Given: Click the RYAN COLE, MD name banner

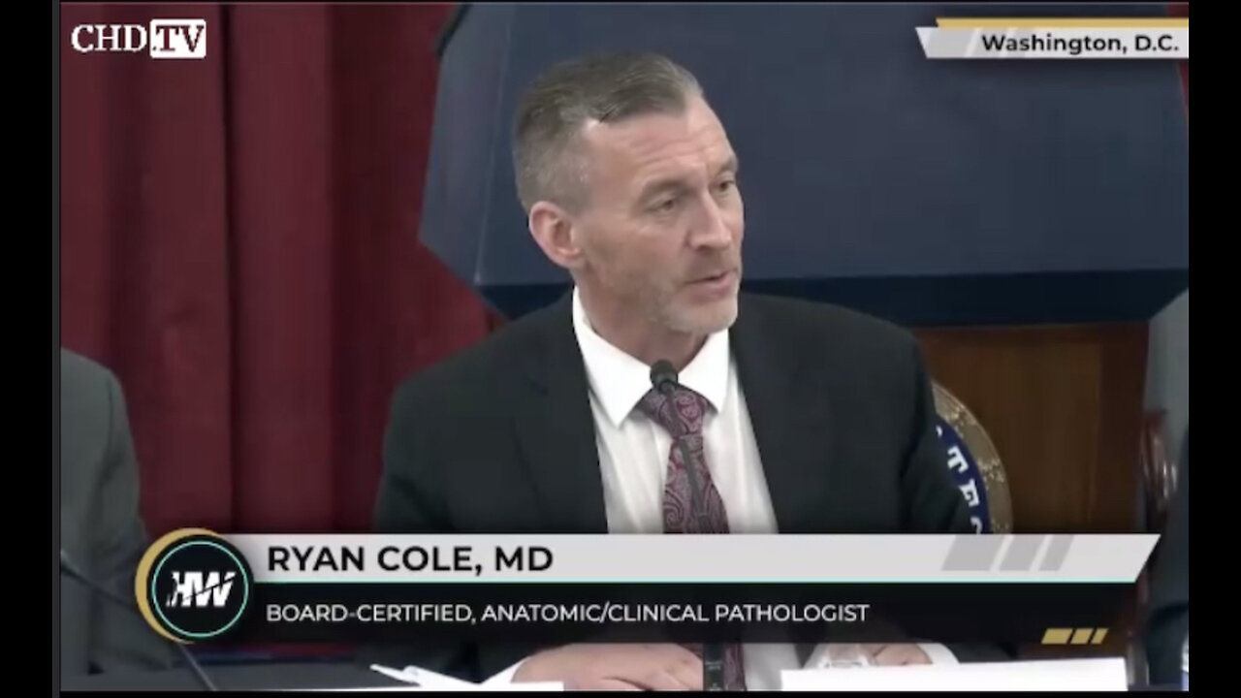Looking at the screenshot, I should [410, 559].
